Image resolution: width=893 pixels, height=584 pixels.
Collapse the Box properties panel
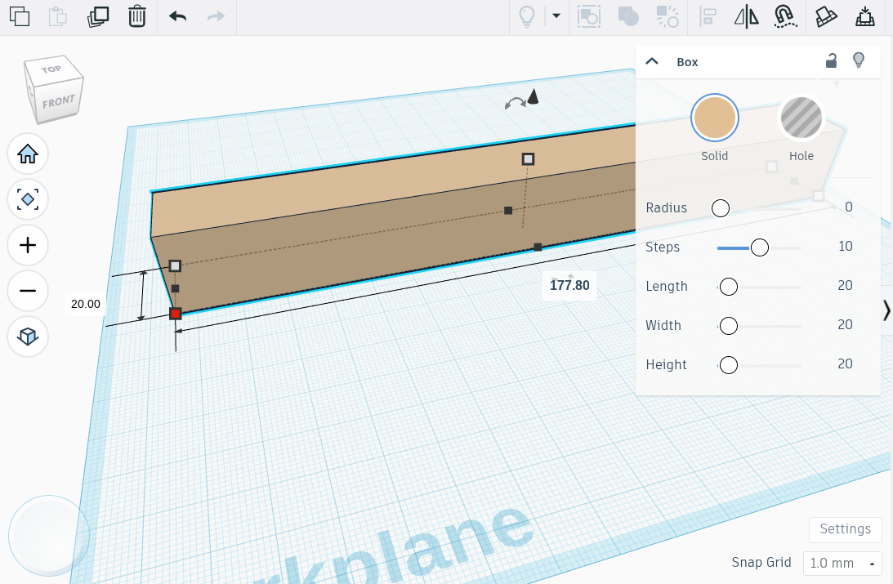pos(652,61)
